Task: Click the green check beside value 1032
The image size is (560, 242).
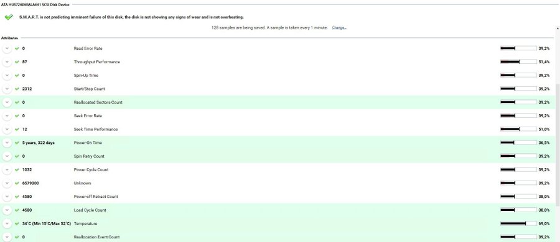Action: [x=17, y=169]
